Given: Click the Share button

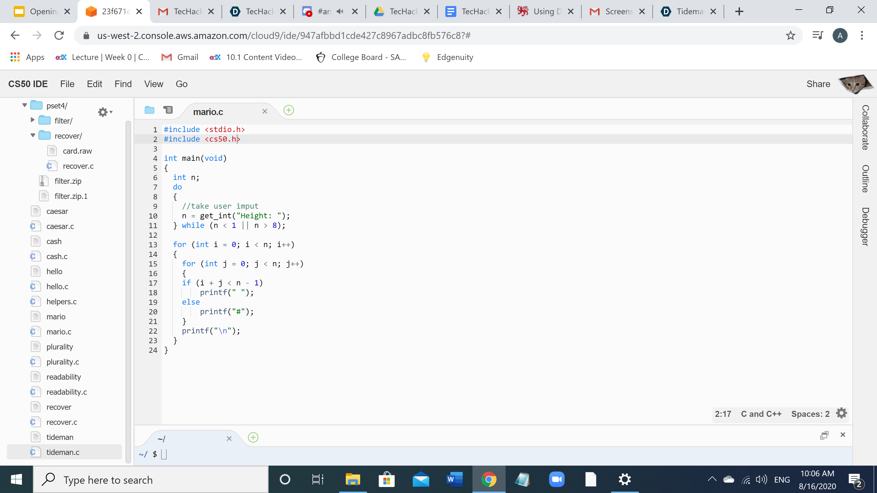Looking at the screenshot, I should pyautogui.click(x=818, y=84).
